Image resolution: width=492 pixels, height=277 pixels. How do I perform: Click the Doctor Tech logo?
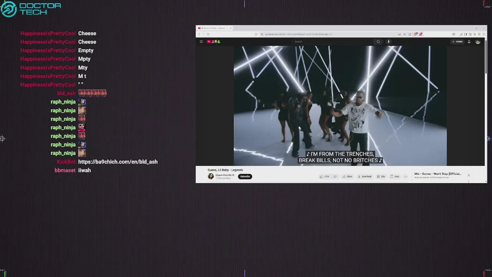[x=31, y=9]
